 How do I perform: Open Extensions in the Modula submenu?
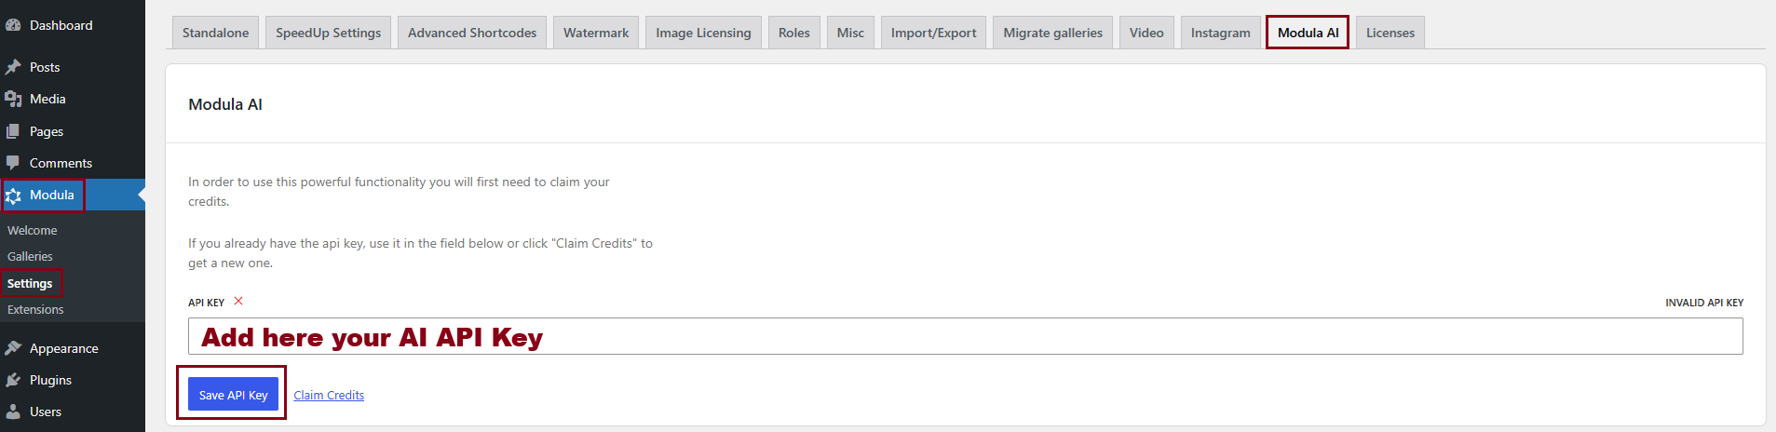[x=35, y=309]
